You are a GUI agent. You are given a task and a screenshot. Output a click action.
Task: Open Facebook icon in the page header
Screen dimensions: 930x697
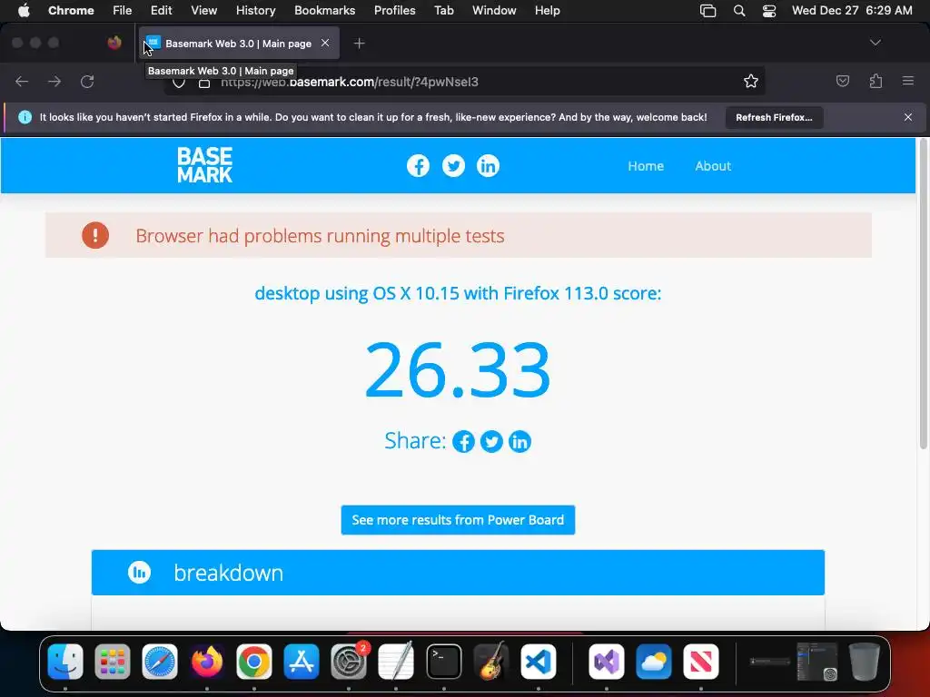tap(418, 166)
